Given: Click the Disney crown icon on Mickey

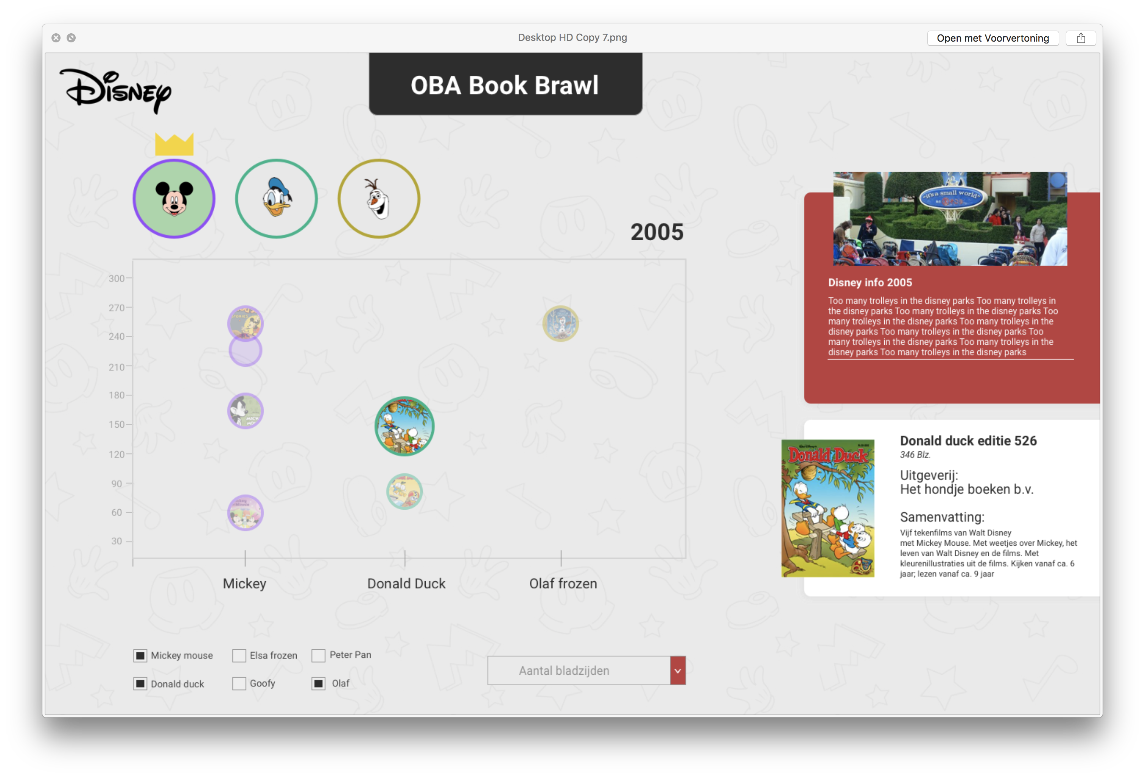Looking at the screenshot, I should pos(174,144).
